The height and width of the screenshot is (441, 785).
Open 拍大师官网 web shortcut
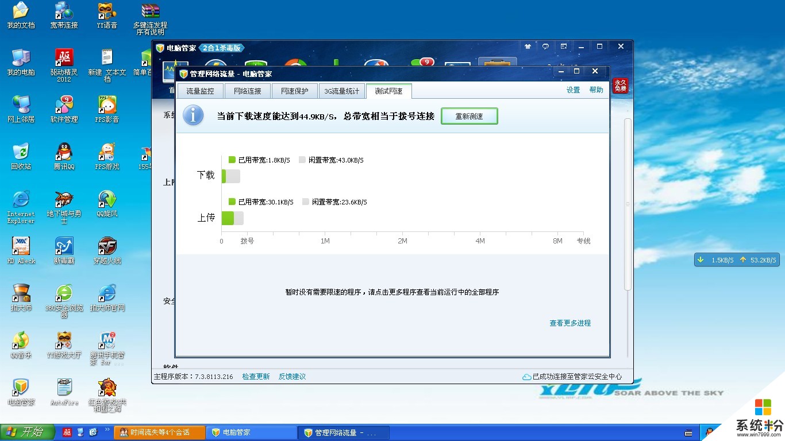(x=107, y=297)
